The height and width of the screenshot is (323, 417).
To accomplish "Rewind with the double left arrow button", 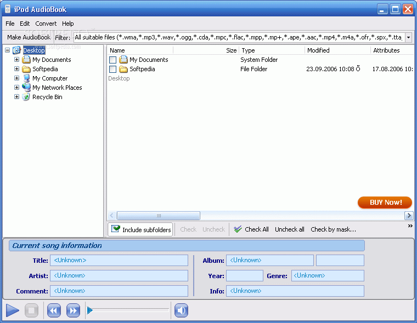I will 54,310.
